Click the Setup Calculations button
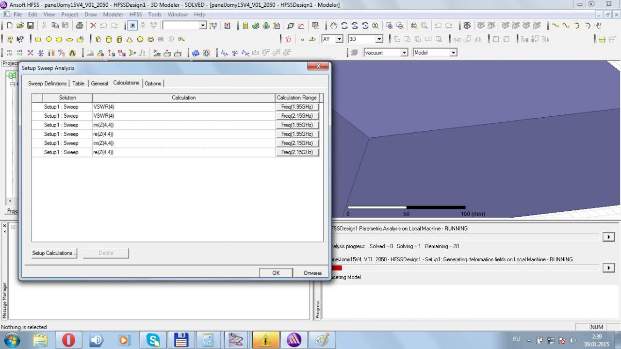 coord(54,253)
